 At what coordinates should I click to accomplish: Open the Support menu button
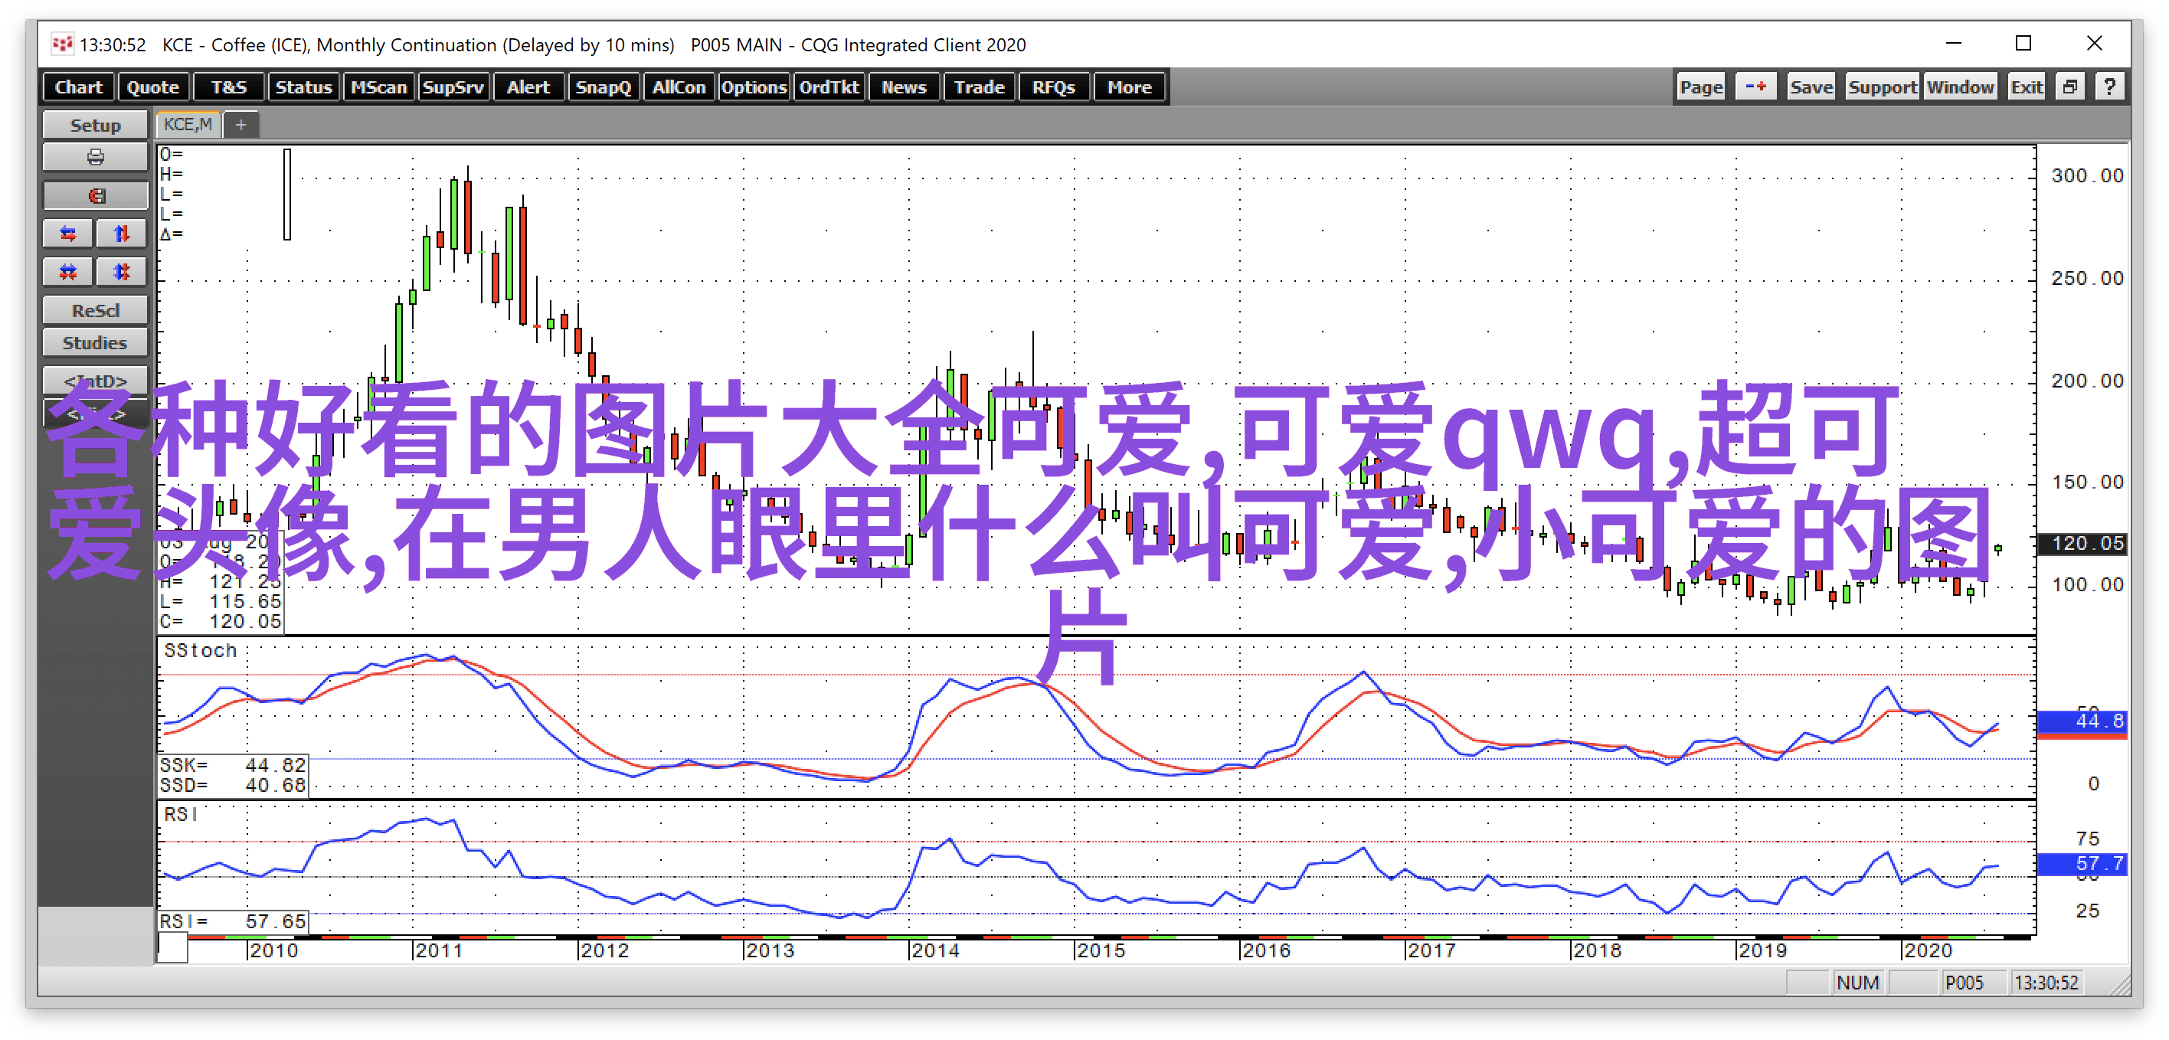tap(1882, 87)
